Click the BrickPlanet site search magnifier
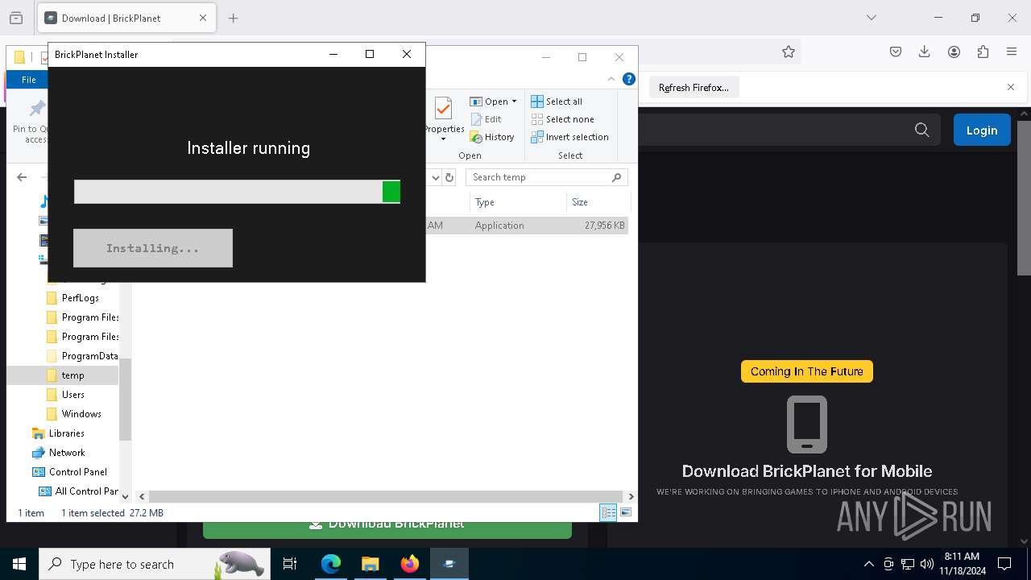Screen dimensions: 1031x580 click(x=922, y=130)
